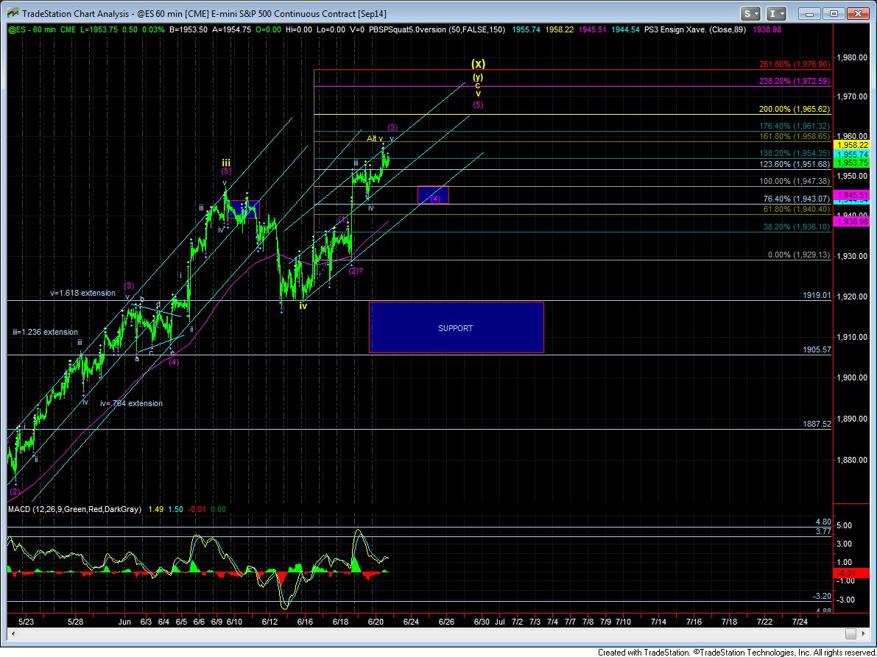Maximize the Chart Analysis window
The image size is (877, 657).
[834, 13]
